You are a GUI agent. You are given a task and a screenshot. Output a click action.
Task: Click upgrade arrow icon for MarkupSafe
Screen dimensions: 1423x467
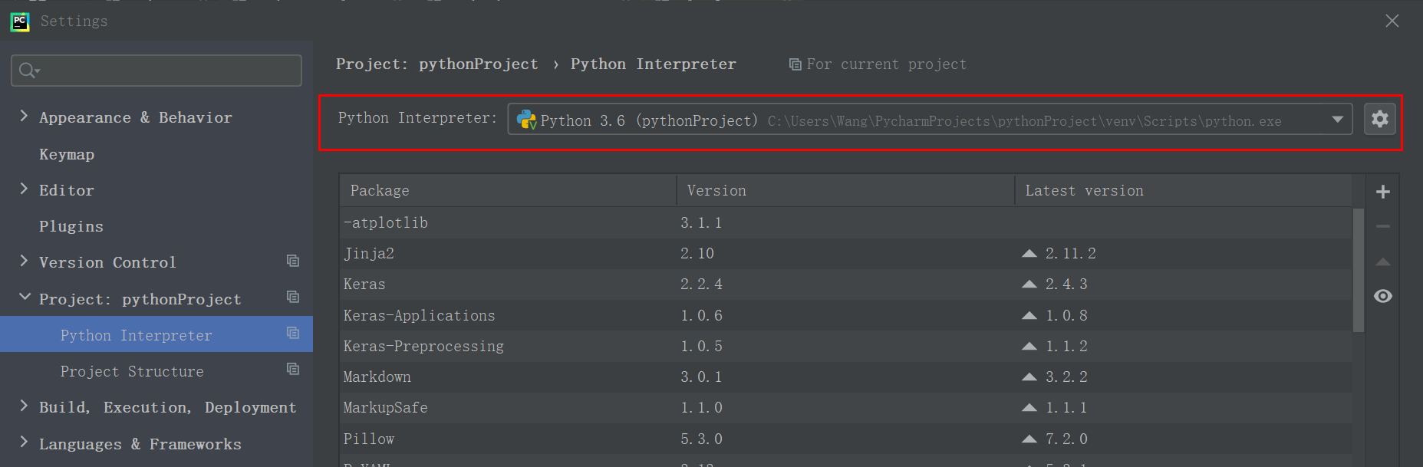click(x=1029, y=407)
